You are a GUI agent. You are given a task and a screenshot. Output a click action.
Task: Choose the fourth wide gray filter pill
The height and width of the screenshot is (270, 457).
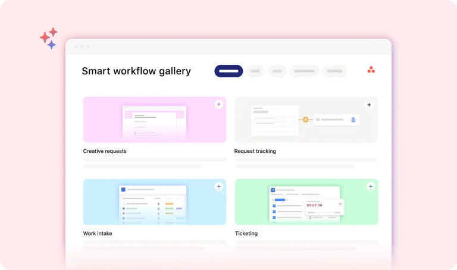point(304,71)
